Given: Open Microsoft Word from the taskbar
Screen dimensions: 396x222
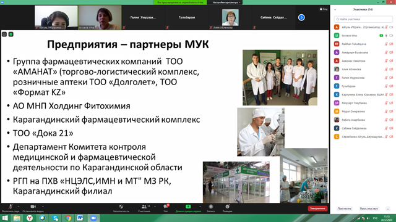Looking at the screenshot, I should tap(80, 218).
